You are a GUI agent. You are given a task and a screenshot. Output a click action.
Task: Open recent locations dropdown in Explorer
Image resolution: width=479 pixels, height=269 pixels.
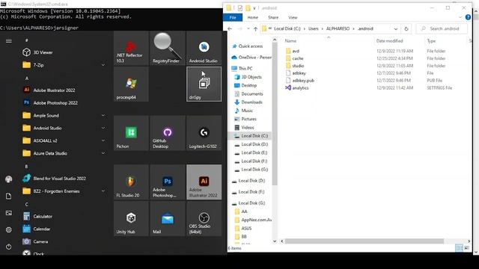coord(248,29)
